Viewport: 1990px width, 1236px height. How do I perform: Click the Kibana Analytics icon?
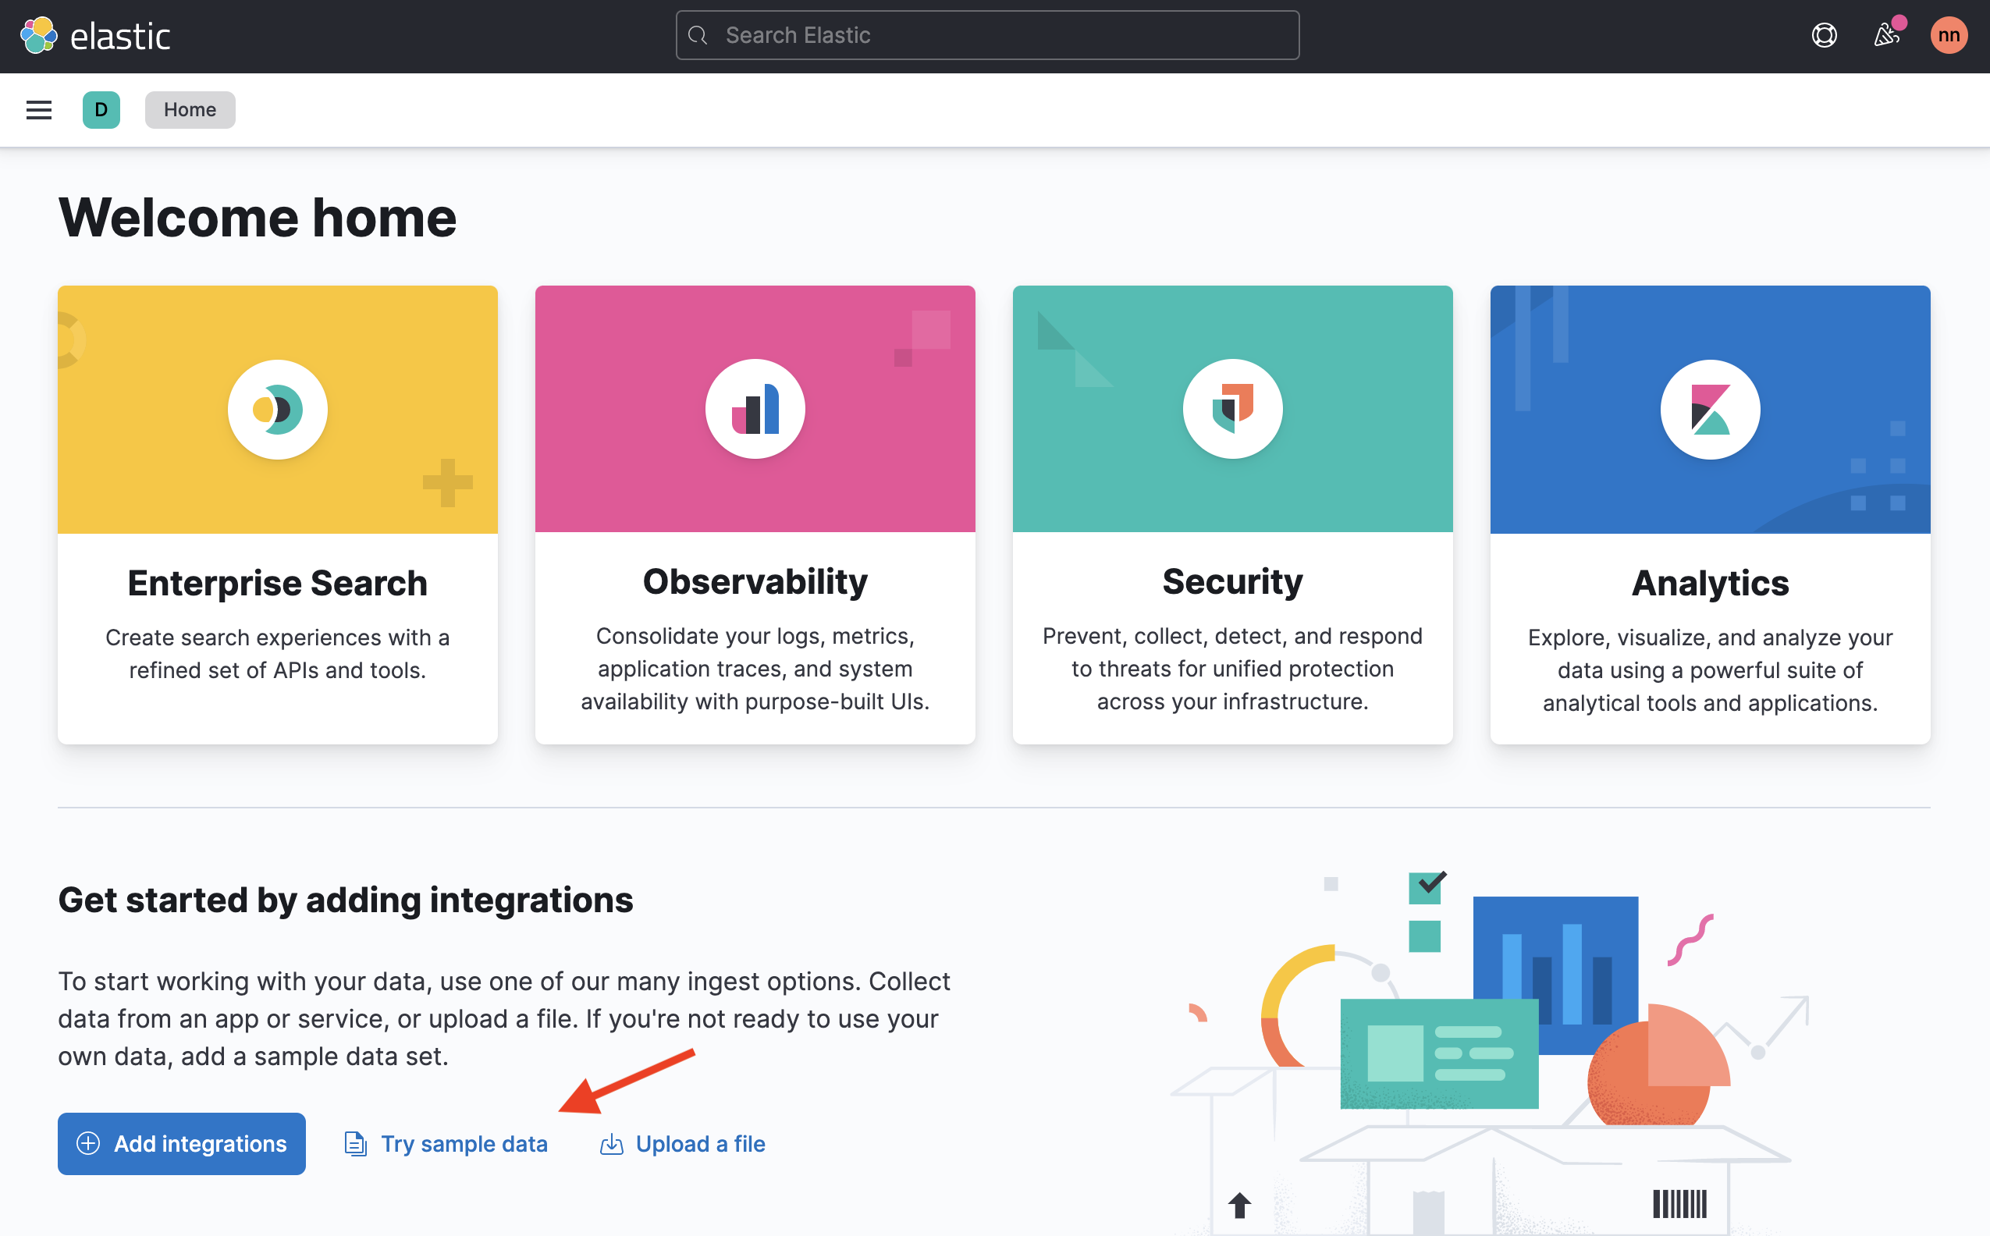coord(1711,410)
